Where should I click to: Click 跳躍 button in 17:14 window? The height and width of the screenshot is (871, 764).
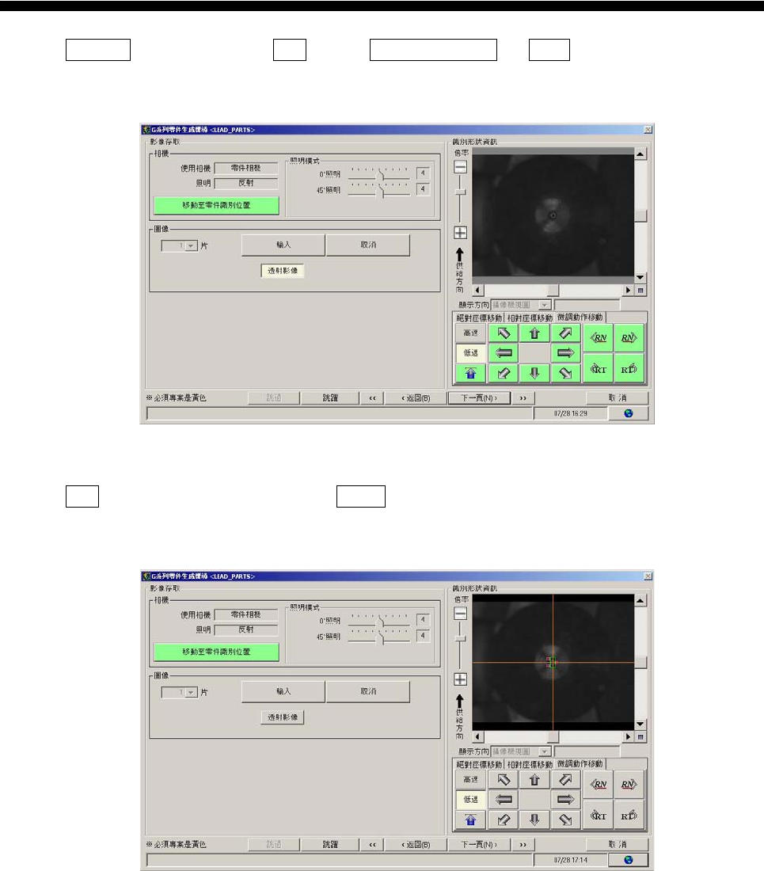tap(330, 844)
